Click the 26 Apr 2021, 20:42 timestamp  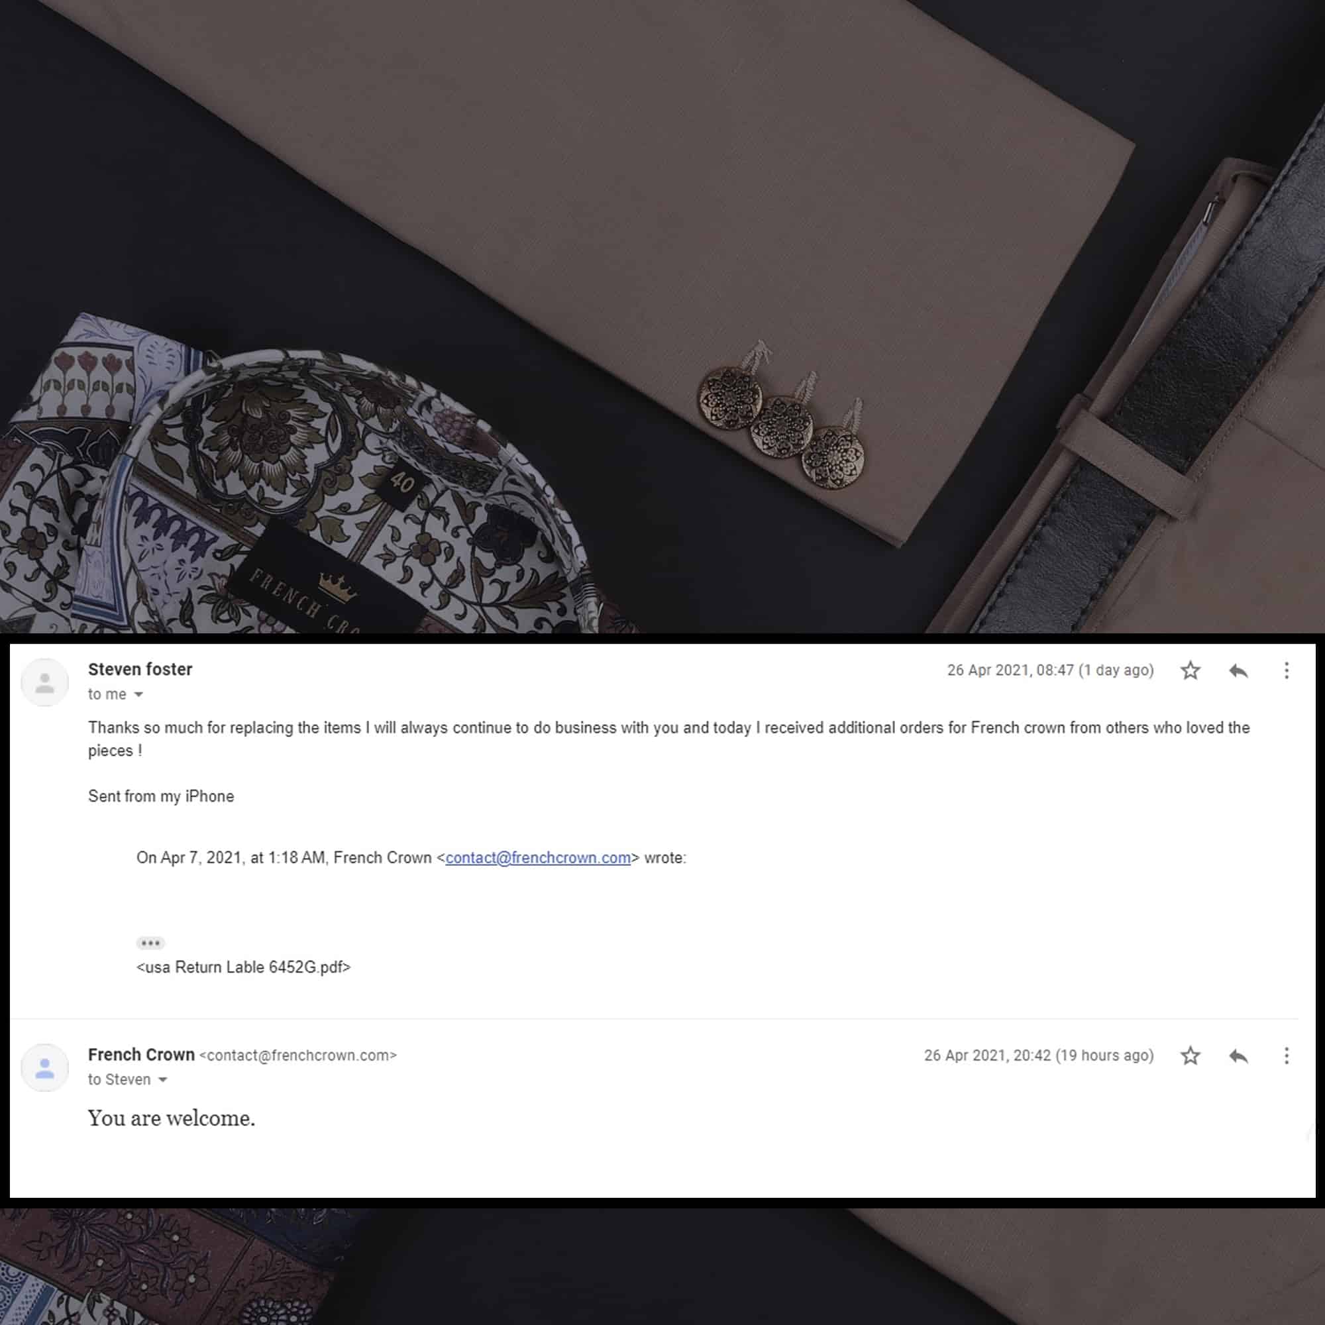click(1038, 1055)
